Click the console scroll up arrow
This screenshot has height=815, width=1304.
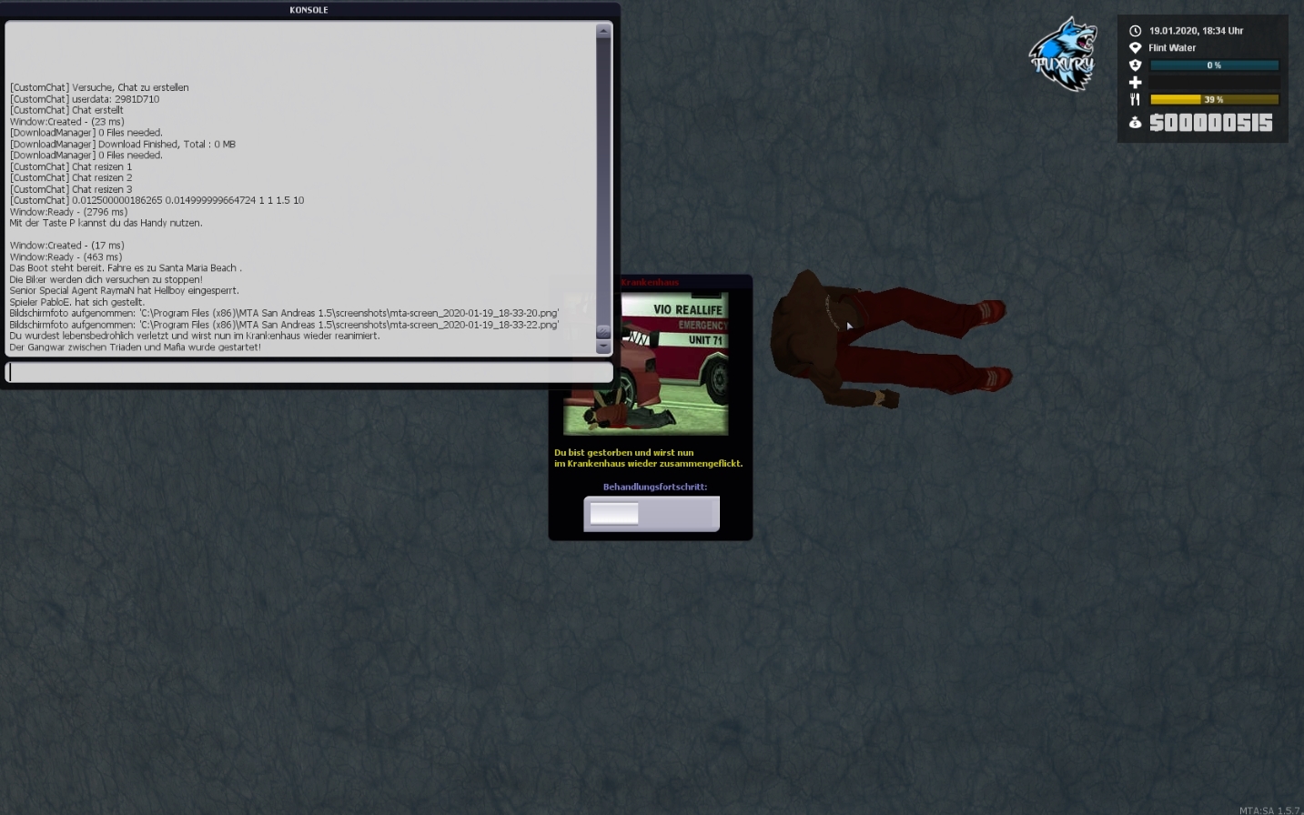coord(602,31)
